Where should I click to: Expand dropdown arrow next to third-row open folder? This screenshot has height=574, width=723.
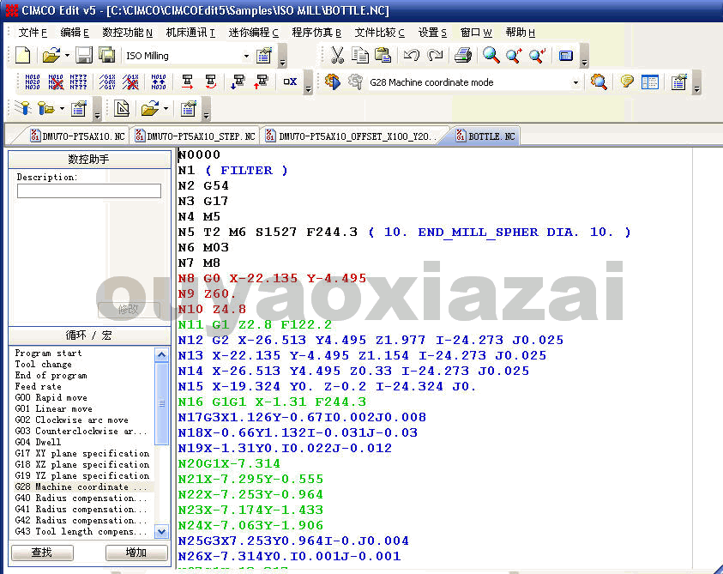coord(166,109)
